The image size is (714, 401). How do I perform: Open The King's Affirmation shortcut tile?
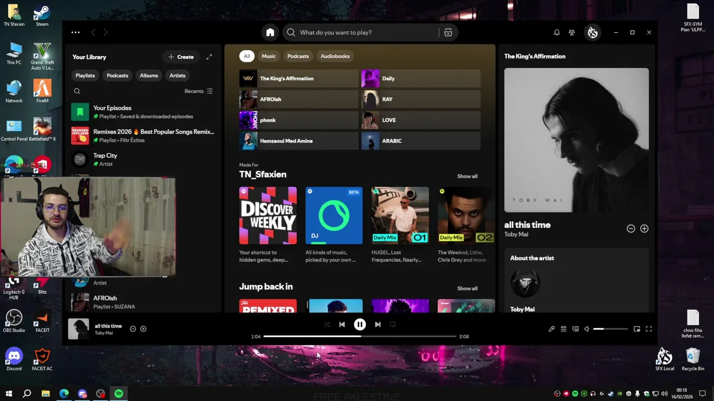(298, 79)
